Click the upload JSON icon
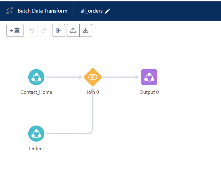This screenshot has width=221, height=183. click(x=73, y=30)
